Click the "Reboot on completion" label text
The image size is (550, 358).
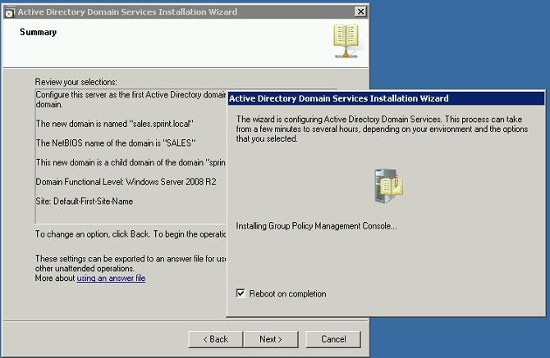[x=287, y=294]
